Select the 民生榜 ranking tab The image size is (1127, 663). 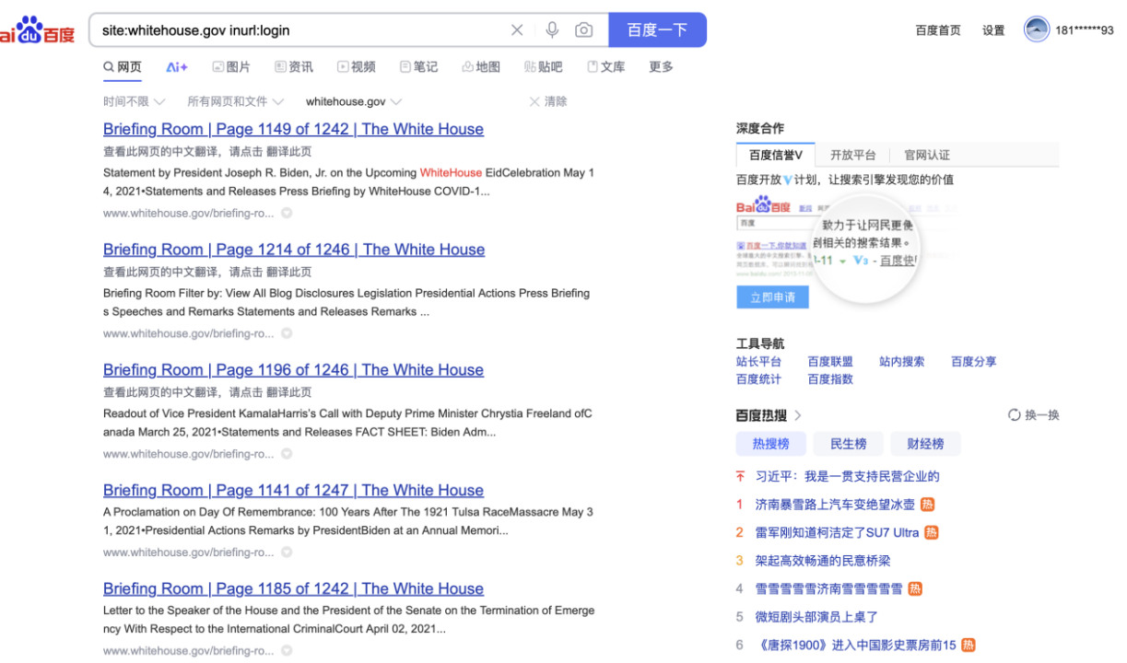[x=848, y=444]
